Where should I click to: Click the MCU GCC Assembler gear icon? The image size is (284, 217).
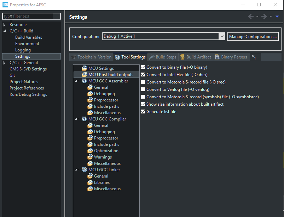(x=85, y=81)
